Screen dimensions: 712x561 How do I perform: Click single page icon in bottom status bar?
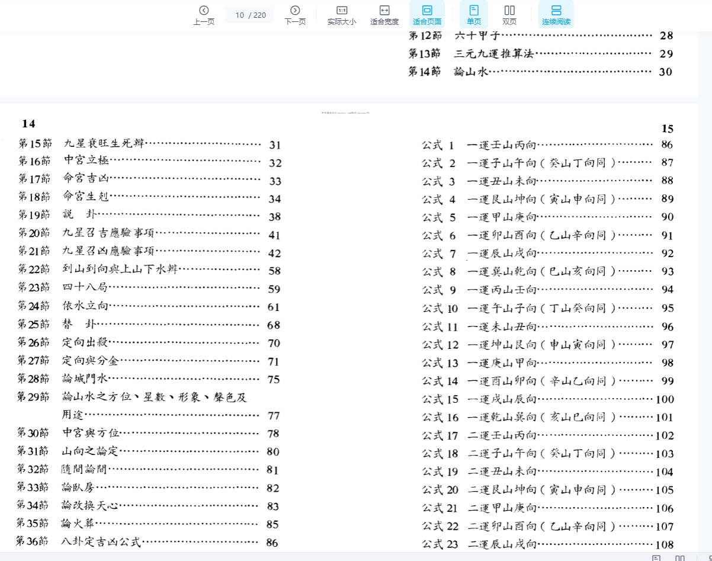pyautogui.click(x=656, y=557)
